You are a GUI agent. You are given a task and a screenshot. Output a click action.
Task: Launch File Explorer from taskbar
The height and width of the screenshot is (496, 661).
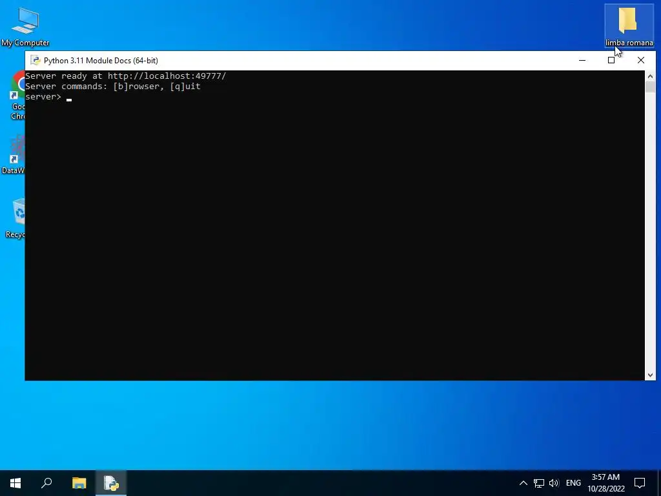[x=79, y=483]
